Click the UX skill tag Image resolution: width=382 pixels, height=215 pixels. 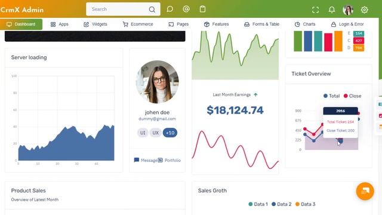pyautogui.click(x=155, y=133)
